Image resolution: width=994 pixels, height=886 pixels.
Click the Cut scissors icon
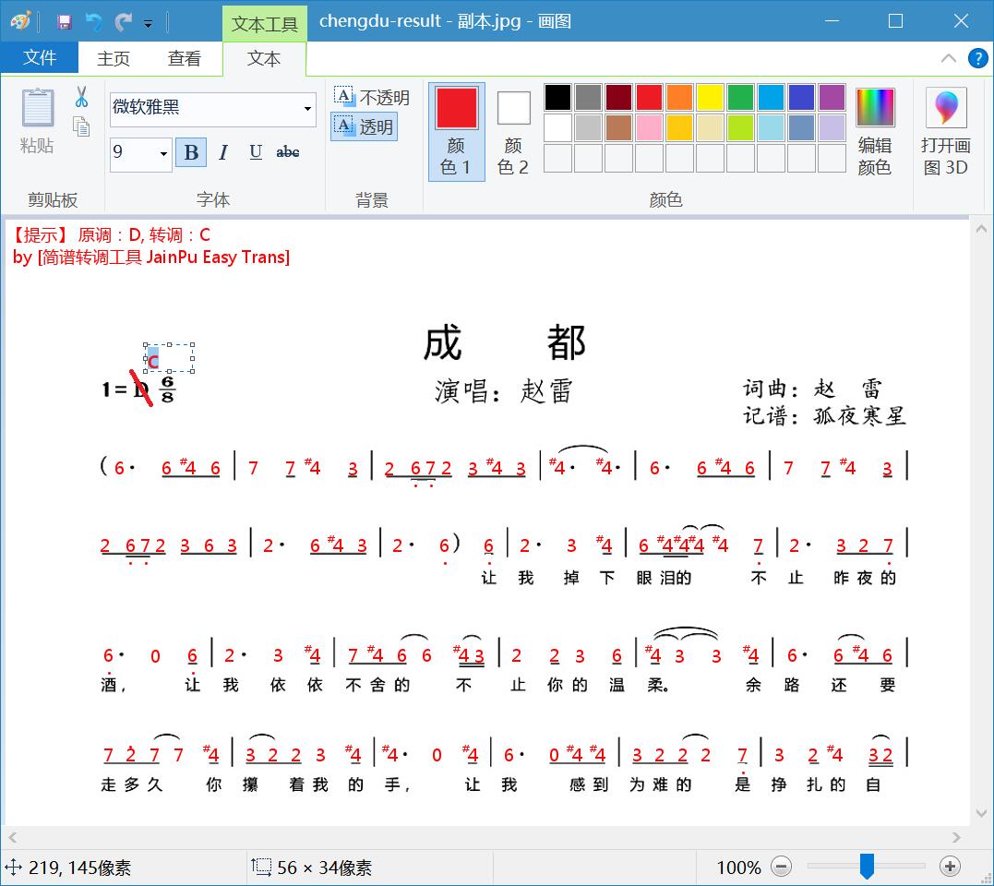click(x=81, y=96)
